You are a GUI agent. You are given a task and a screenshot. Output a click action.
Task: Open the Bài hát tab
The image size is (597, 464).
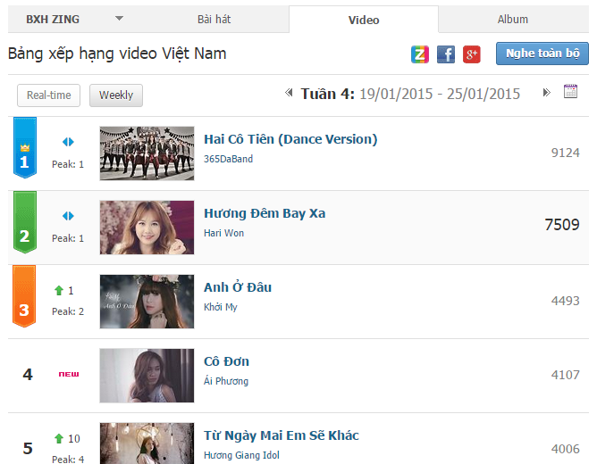214,19
